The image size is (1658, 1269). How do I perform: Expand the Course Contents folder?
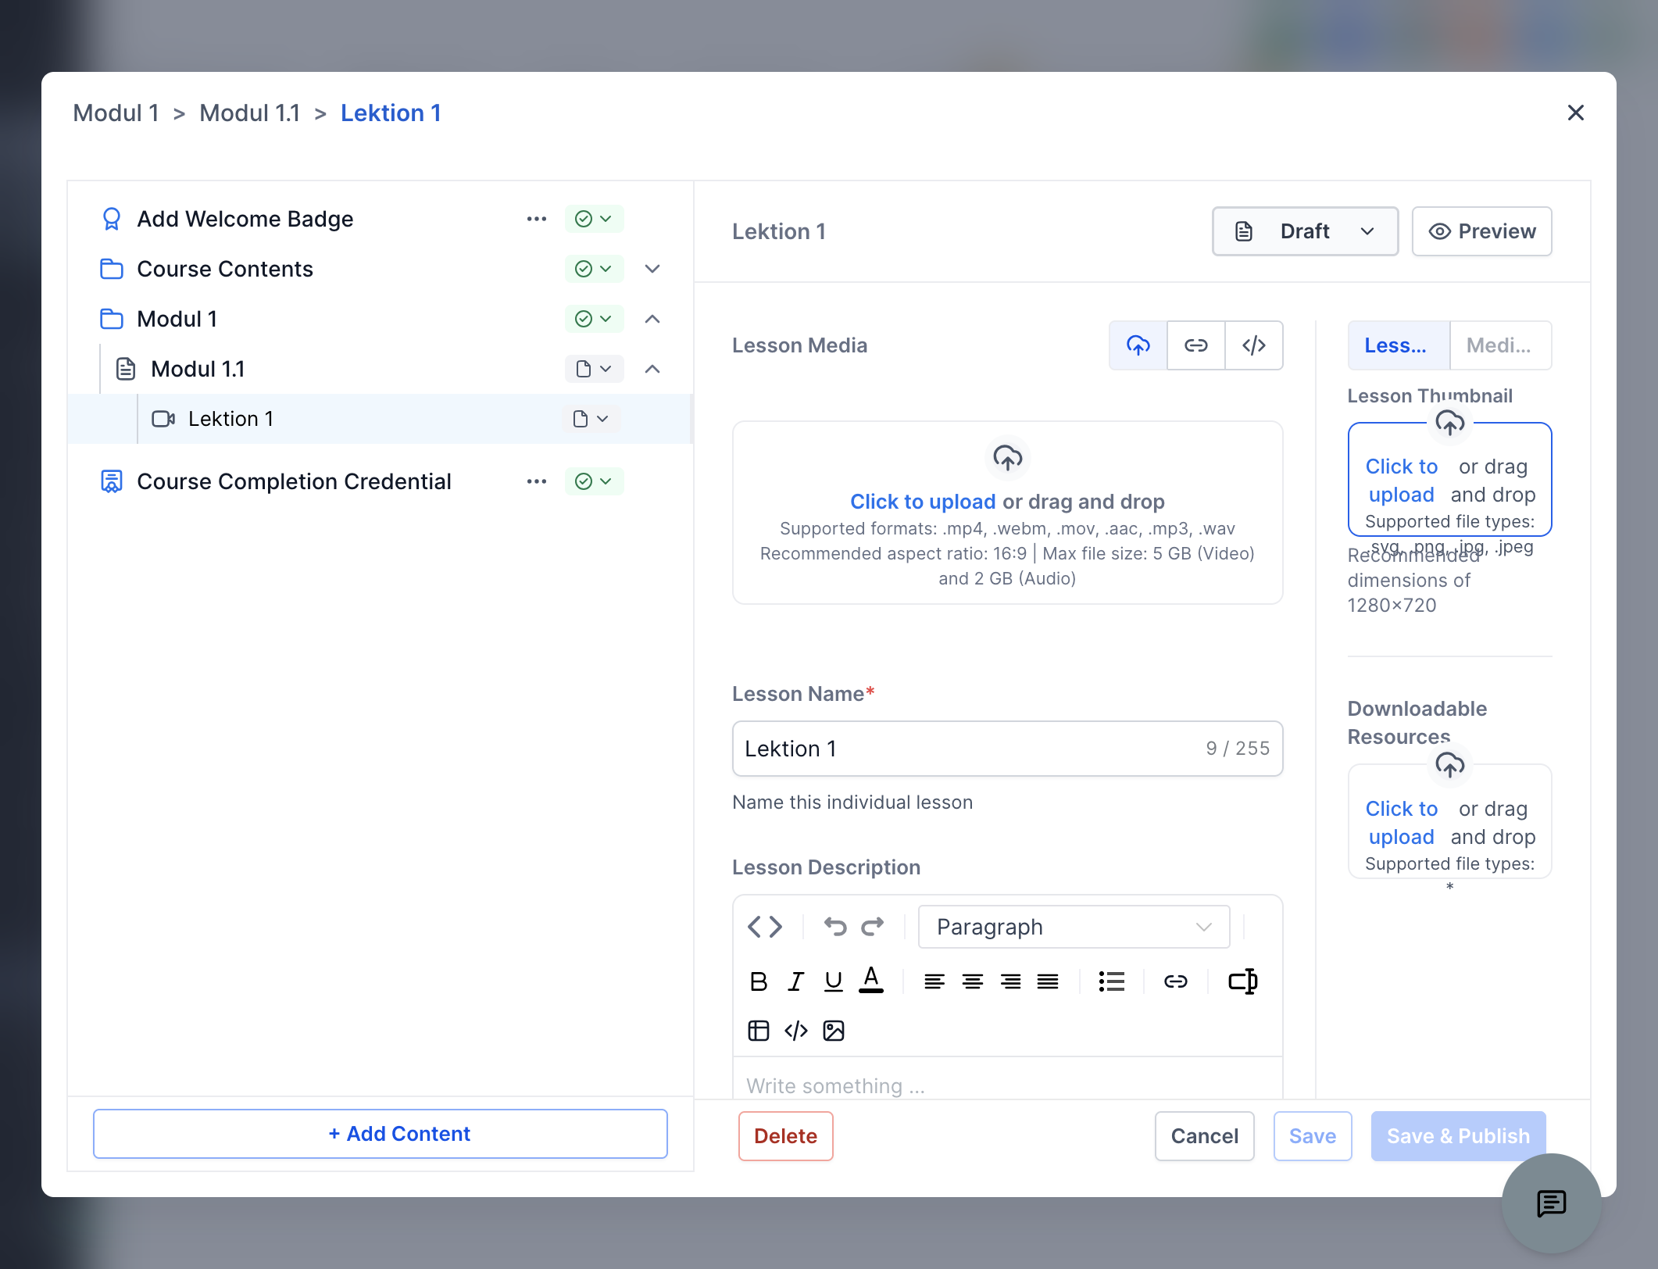click(x=652, y=269)
